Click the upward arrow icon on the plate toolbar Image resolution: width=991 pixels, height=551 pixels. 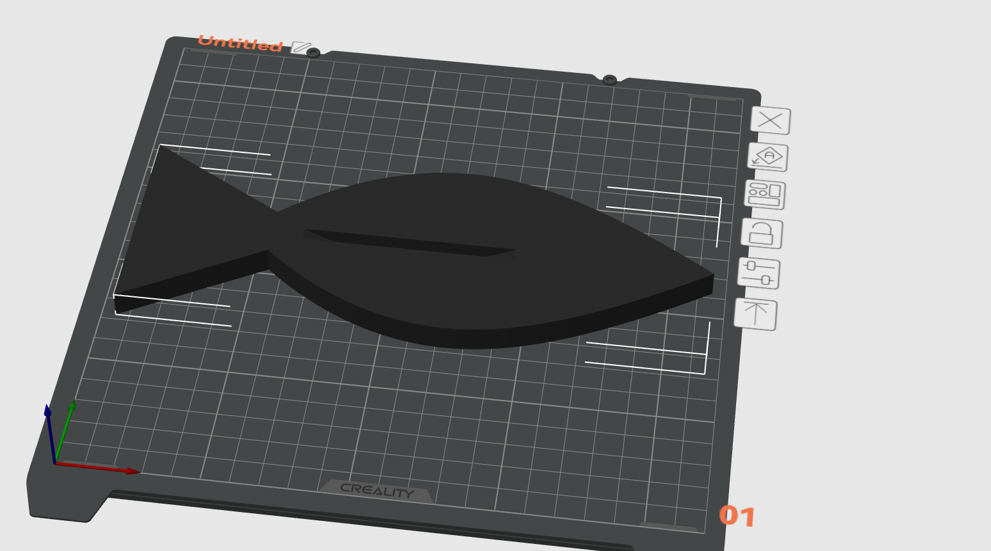click(x=756, y=314)
